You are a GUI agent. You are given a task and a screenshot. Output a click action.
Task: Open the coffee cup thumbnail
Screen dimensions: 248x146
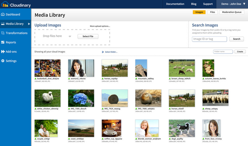(x=111, y=128)
